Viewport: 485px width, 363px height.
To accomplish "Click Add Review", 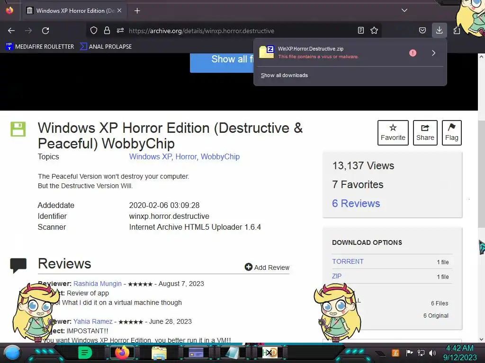I will pos(267,268).
